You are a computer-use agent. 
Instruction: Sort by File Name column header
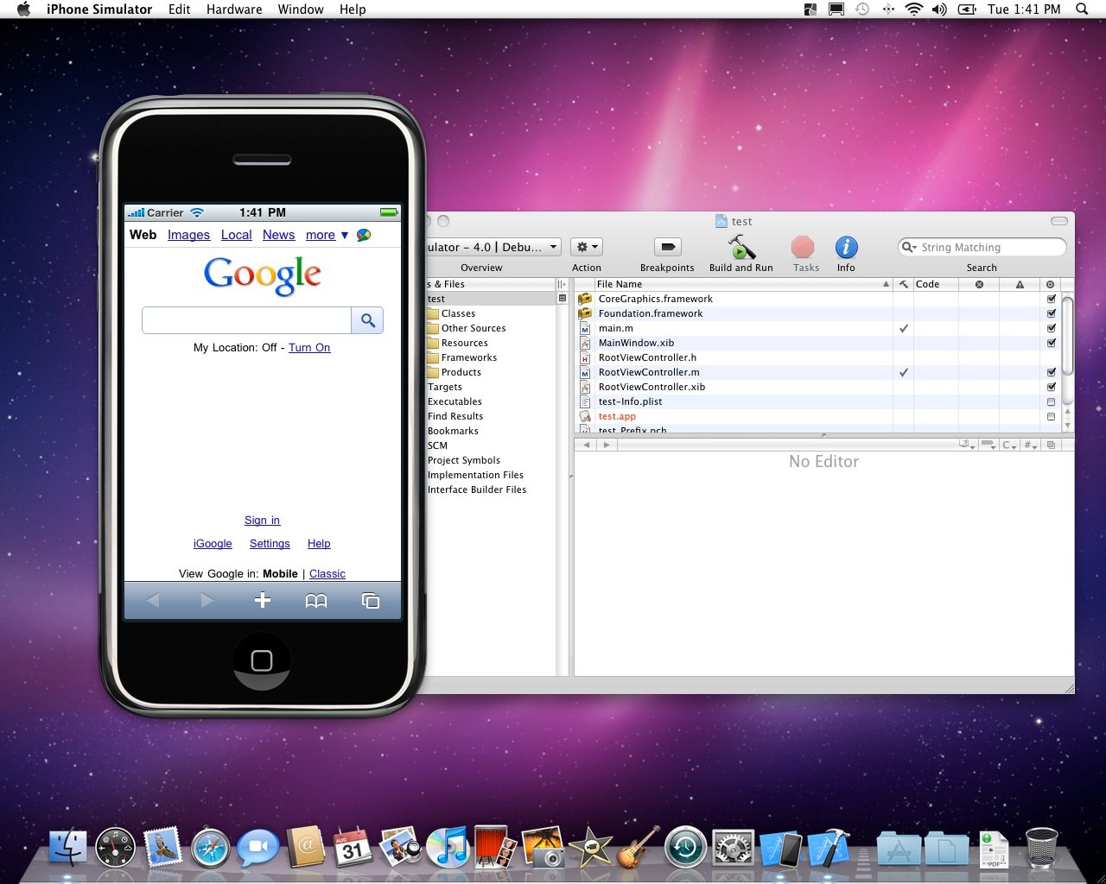click(742, 284)
